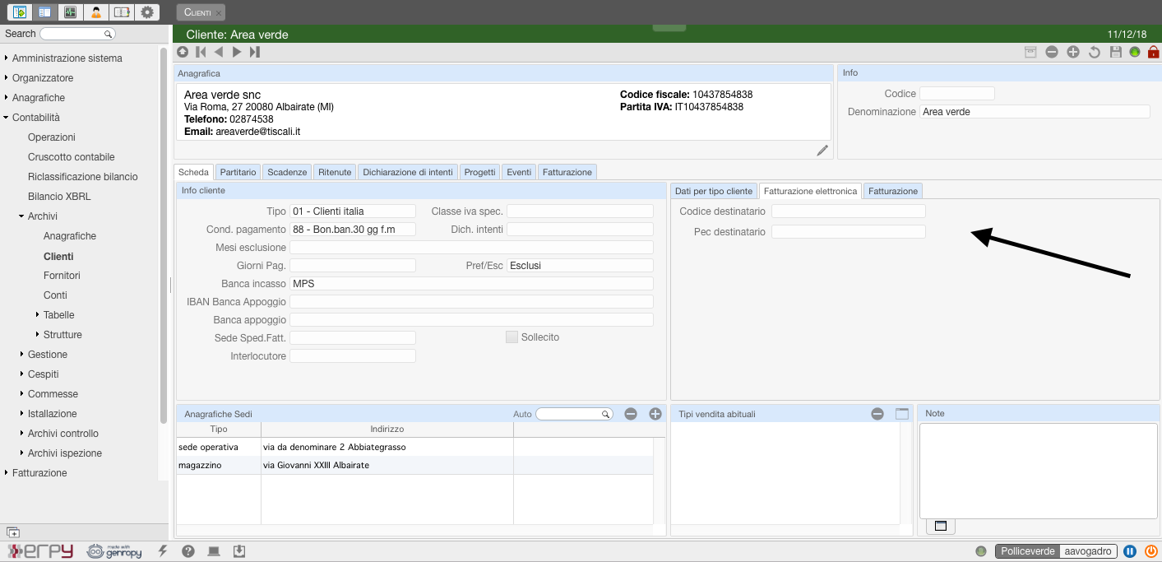Select the sede operativa row
Viewport: 1162px width, 562px height.
coord(415,447)
